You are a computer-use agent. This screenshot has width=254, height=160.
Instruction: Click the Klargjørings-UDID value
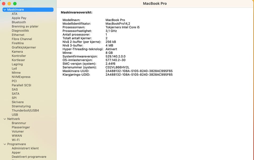[x=139, y=75]
